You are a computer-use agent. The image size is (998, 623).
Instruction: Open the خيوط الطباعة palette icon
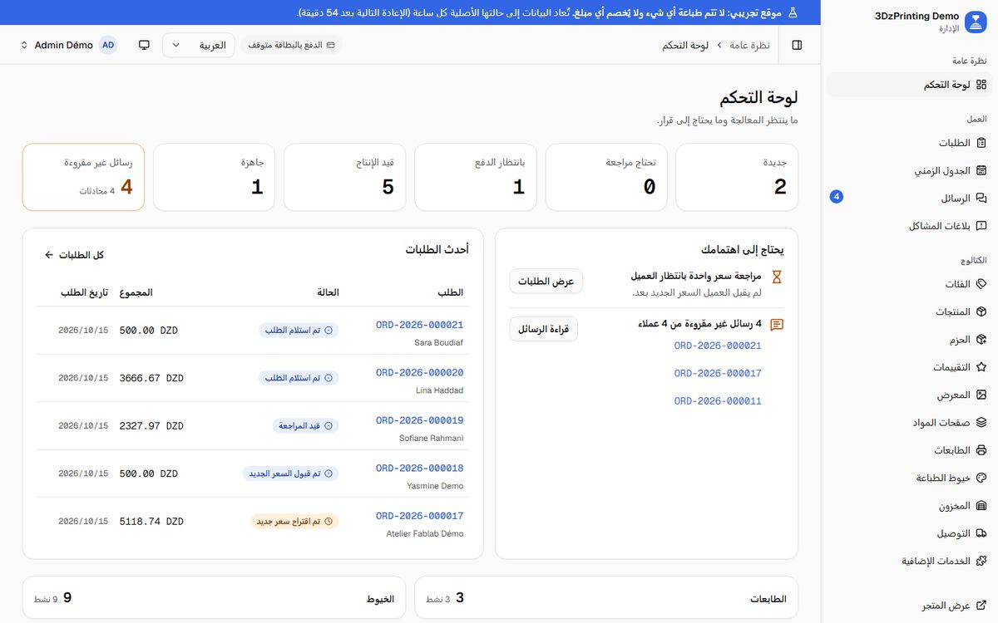pyautogui.click(x=981, y=478)
